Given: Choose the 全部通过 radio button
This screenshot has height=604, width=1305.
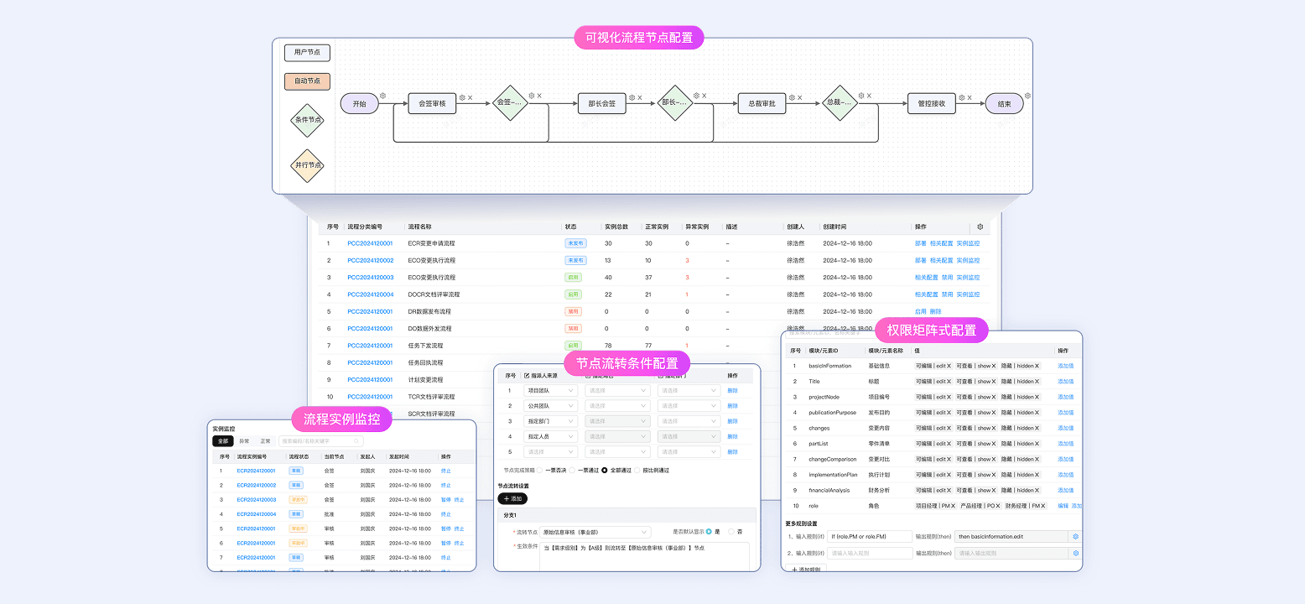Looking at the screenshot, I should pyautogui.click(x=605, y=471).
